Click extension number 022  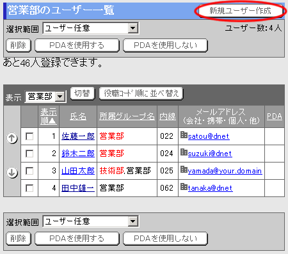pos(167,136)
